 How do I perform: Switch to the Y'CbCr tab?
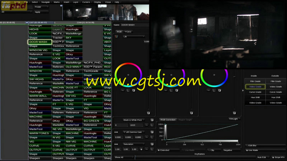128,31
